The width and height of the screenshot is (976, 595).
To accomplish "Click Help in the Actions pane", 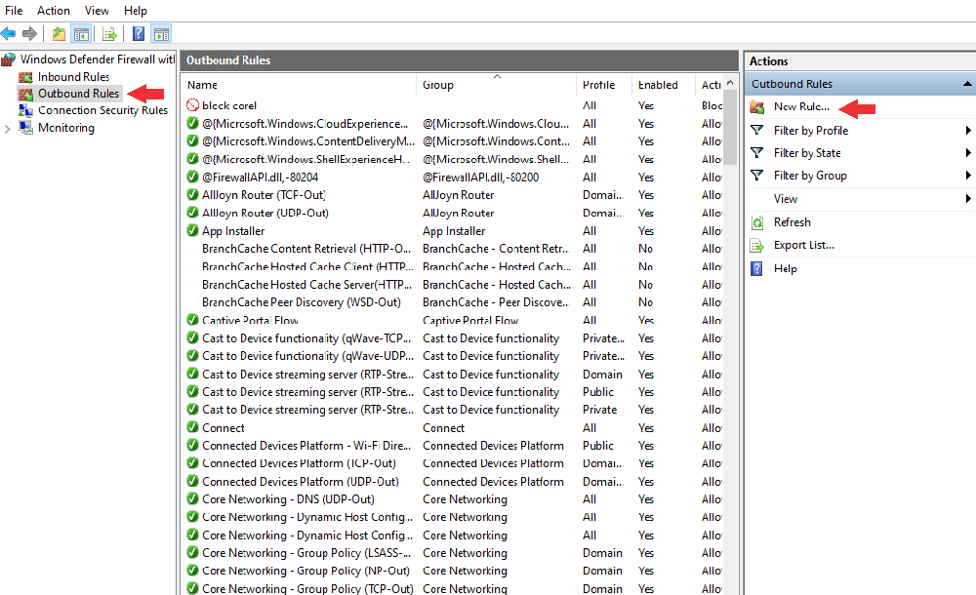I will pyautogui.click(x=786, y=269).
